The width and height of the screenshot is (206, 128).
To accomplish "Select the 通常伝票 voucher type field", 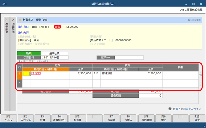I will (54, 53).
